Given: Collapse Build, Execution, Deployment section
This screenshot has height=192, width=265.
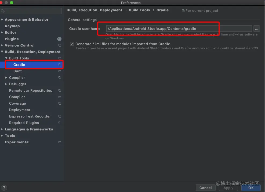Looking at the screenshot, I should 2,52.
